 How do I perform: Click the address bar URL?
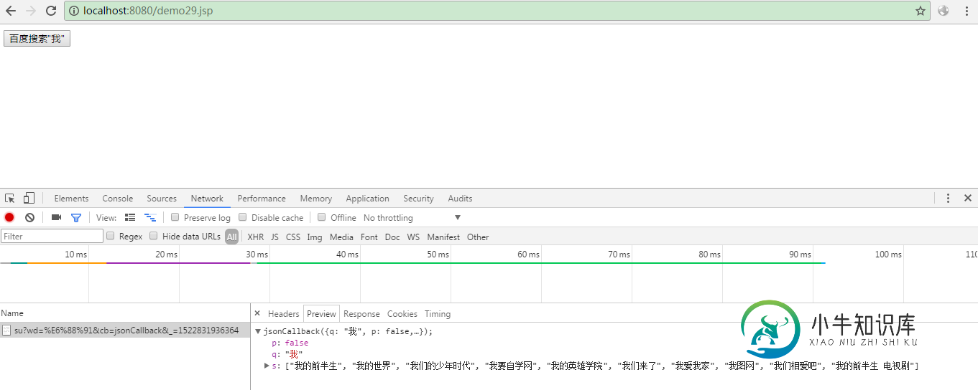[x=148, y=11]
